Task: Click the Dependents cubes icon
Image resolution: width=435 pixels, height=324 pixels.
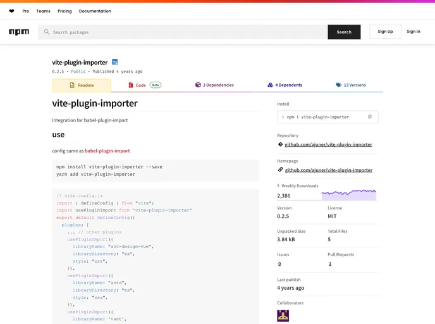Action: 271,85
